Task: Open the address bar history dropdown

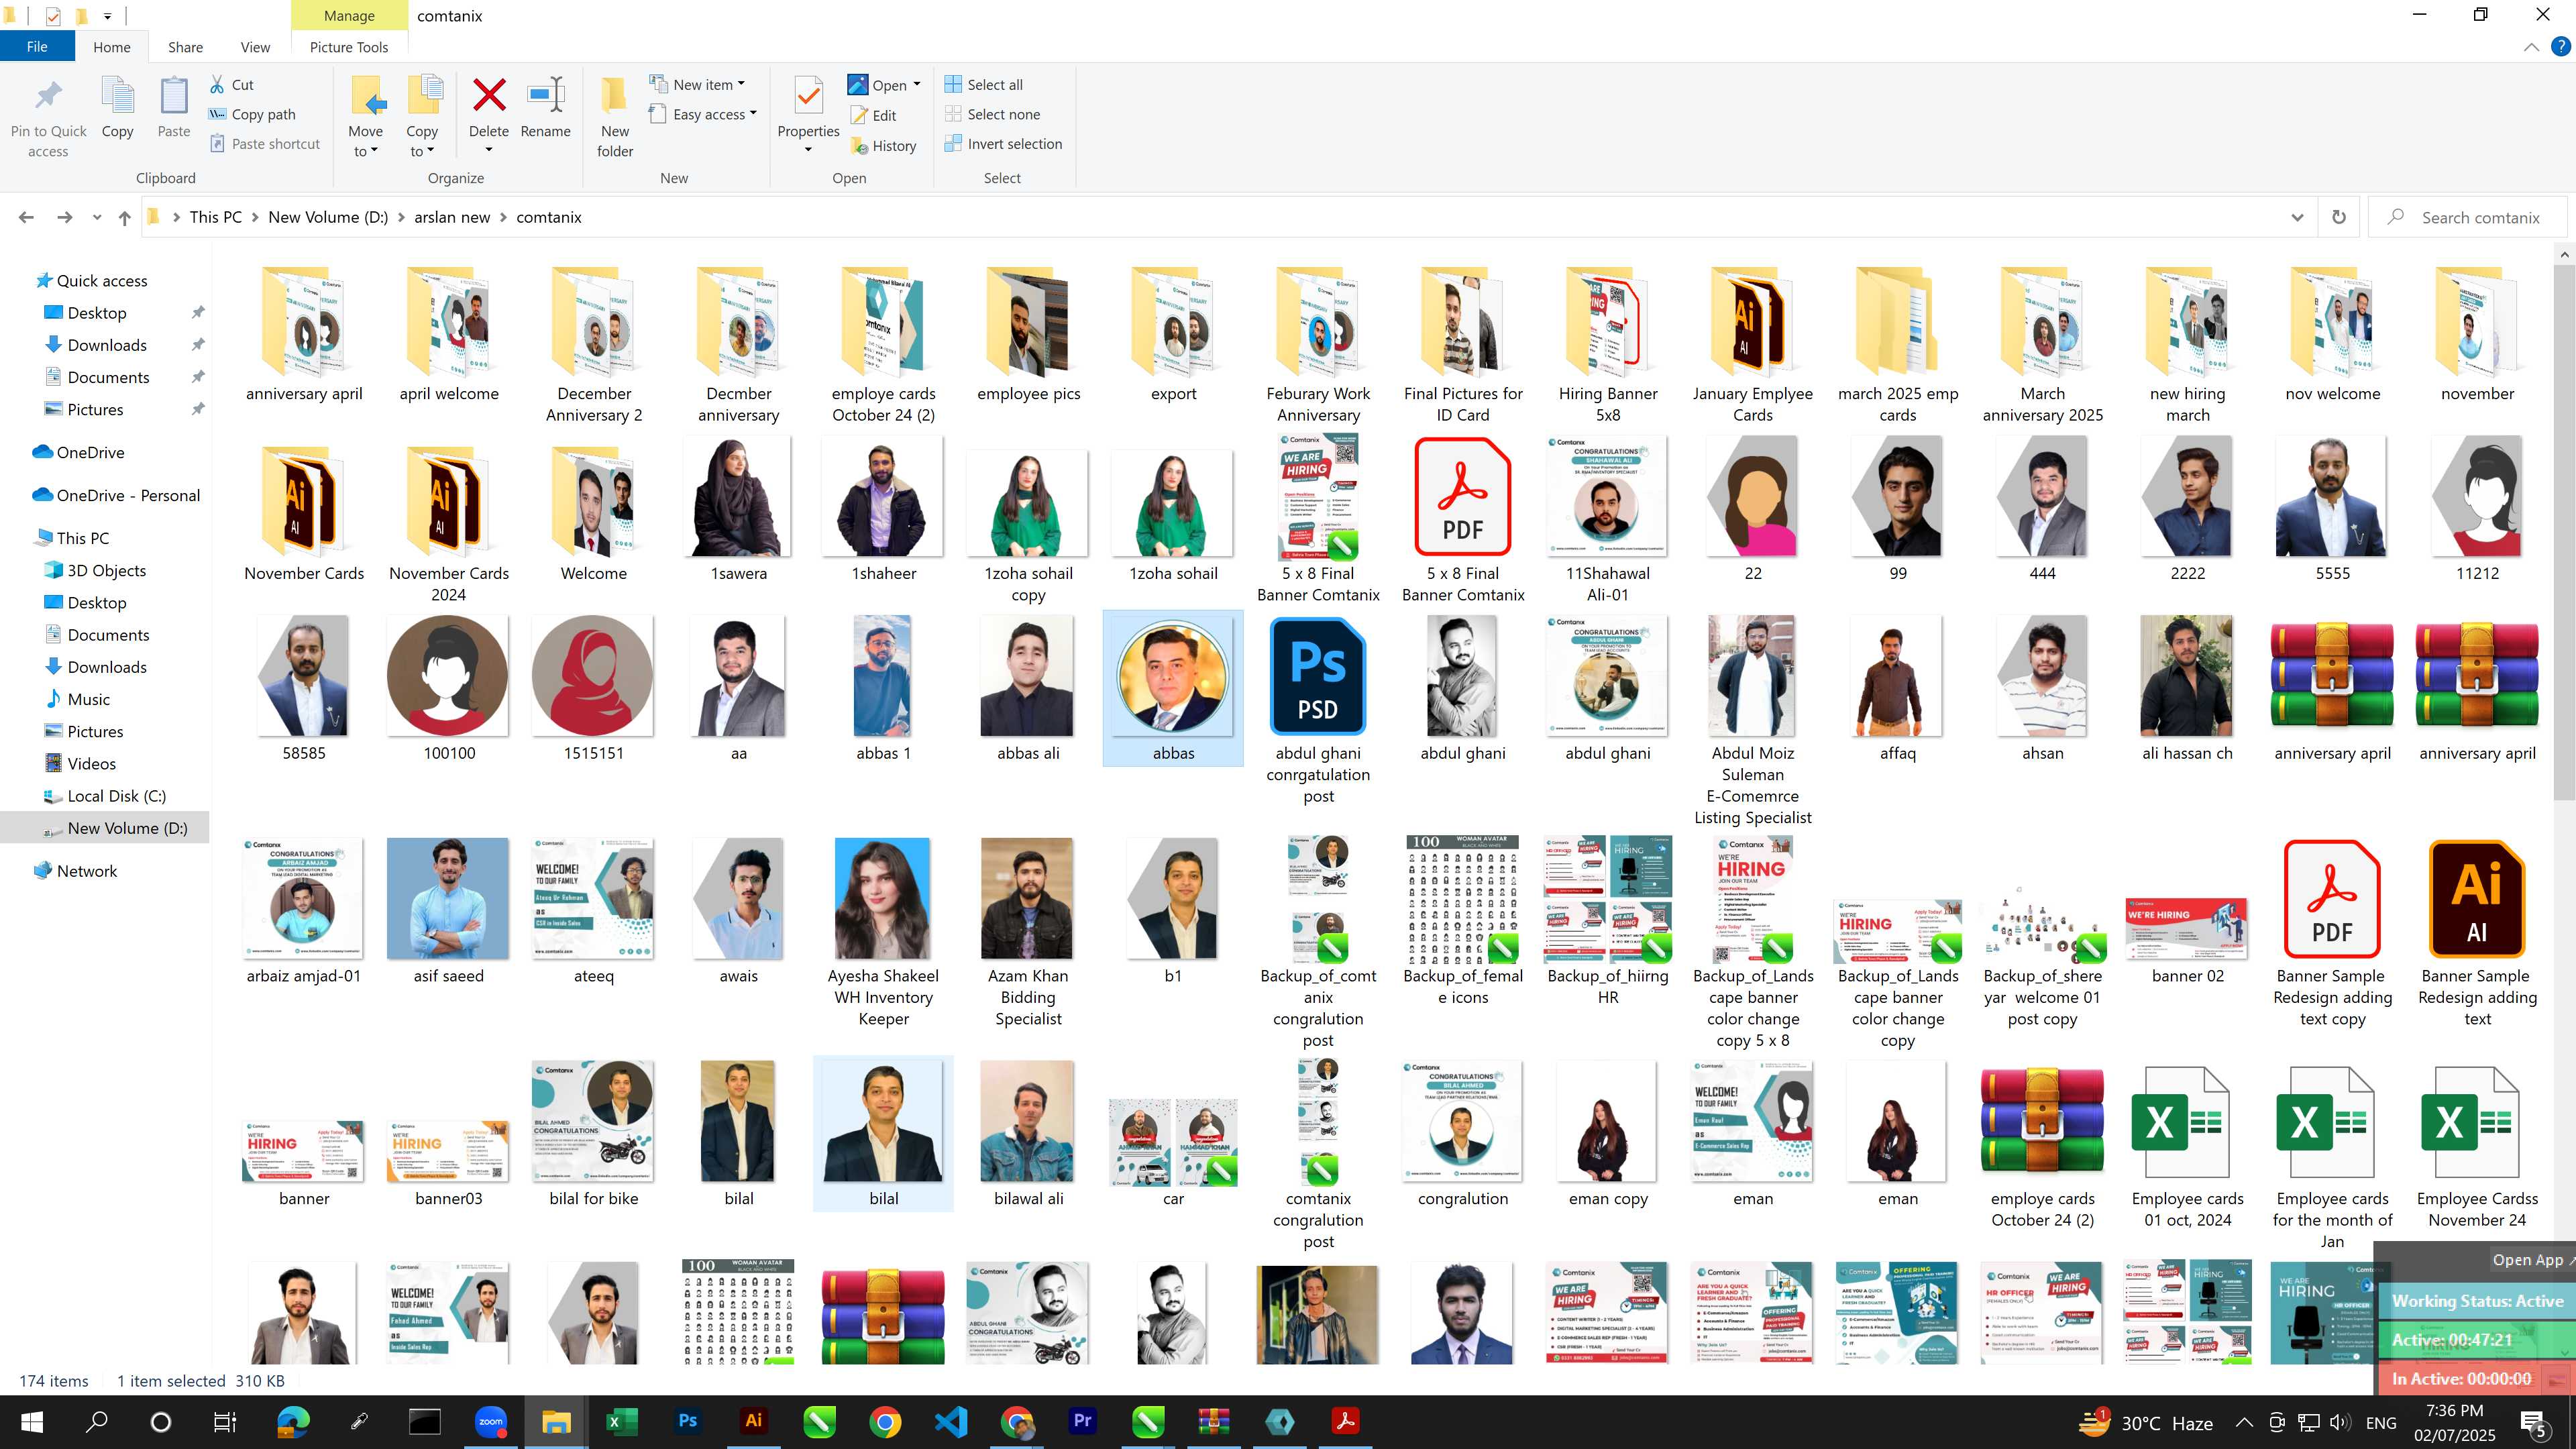Action: coord(2296,217)
